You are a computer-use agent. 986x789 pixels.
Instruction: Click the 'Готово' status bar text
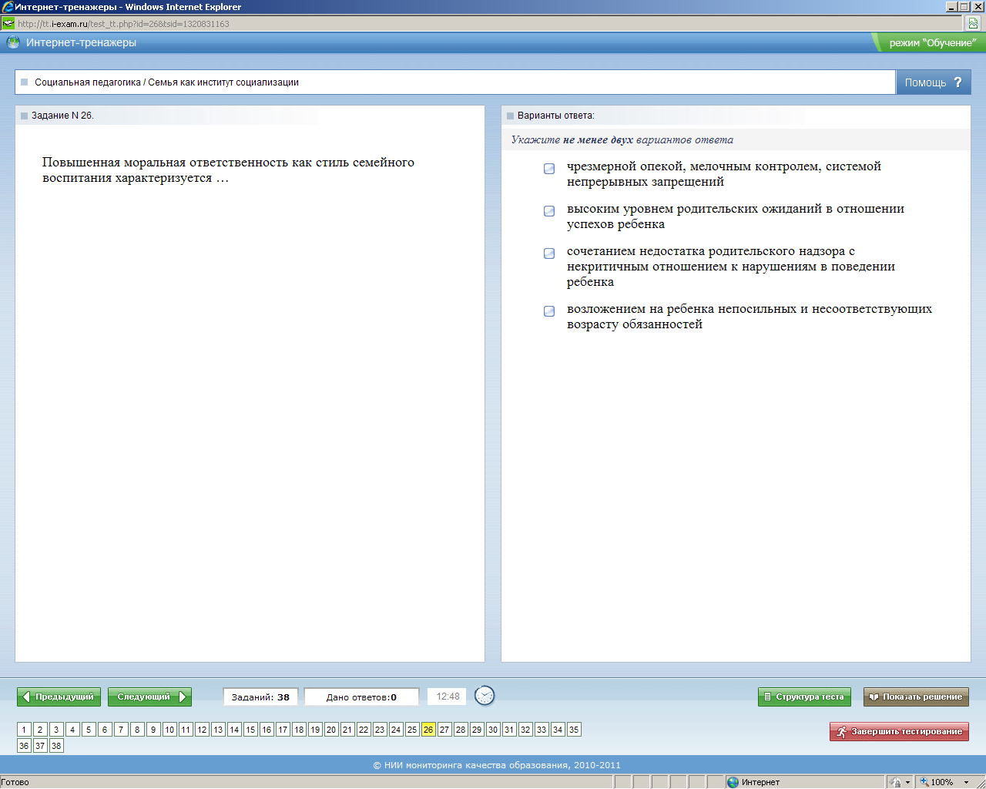pos(15,782)
